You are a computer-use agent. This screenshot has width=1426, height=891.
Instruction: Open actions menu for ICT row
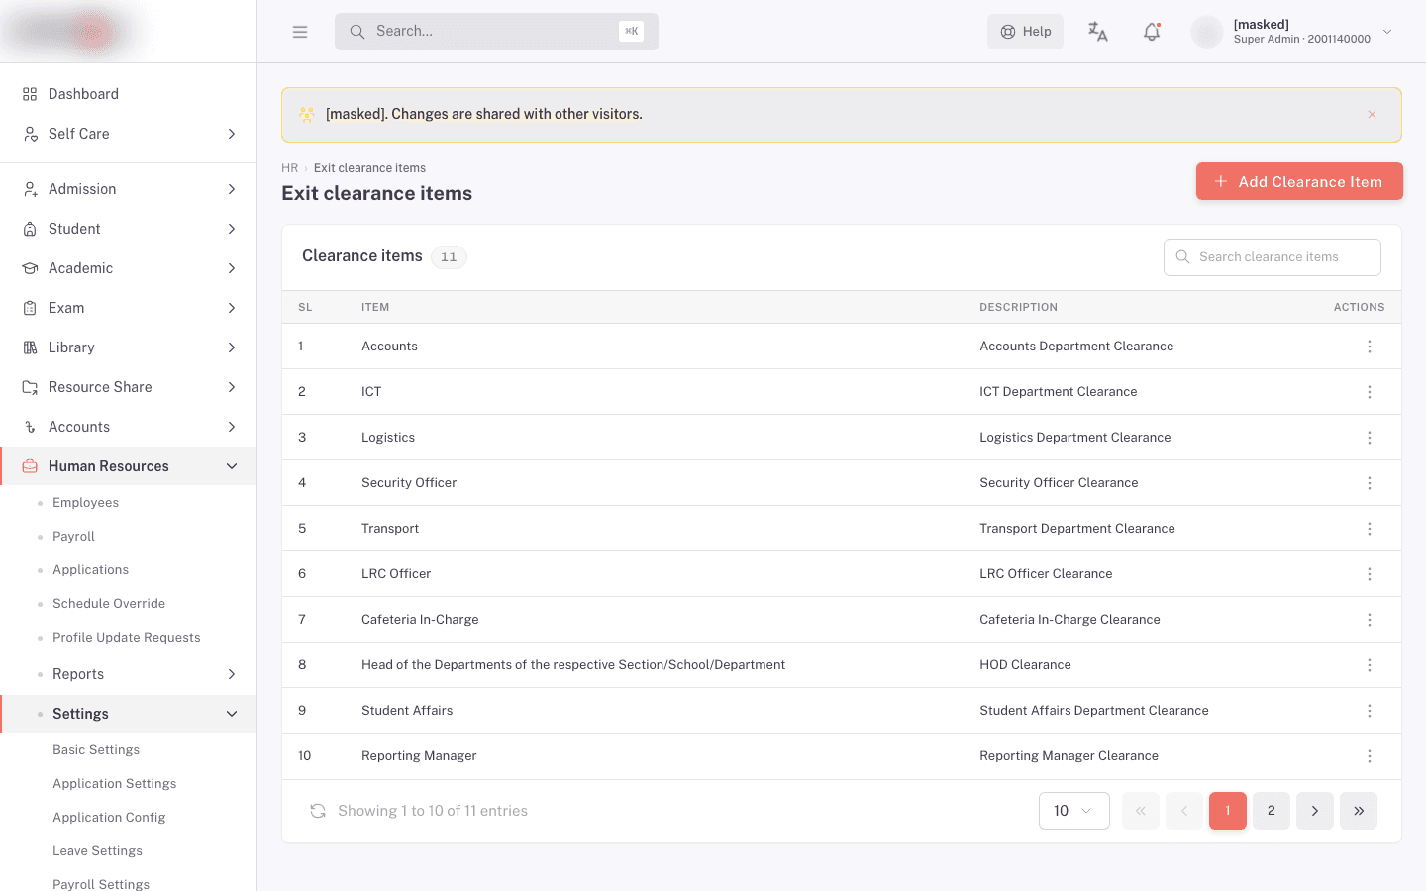1370,392
